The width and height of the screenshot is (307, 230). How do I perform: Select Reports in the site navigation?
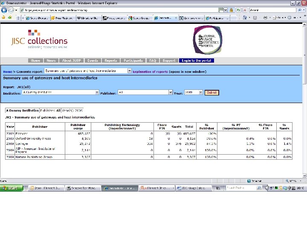click(110, 60)
